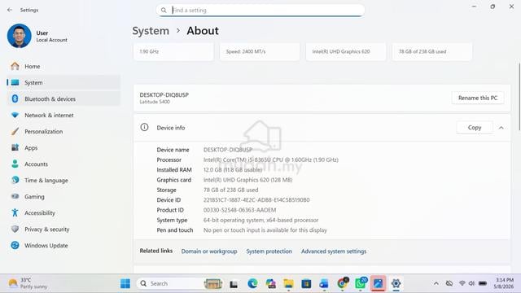Image resolution: width=521 pixels, height=293 pixels.
Task: Open System protection link
Action: (269, 251)
